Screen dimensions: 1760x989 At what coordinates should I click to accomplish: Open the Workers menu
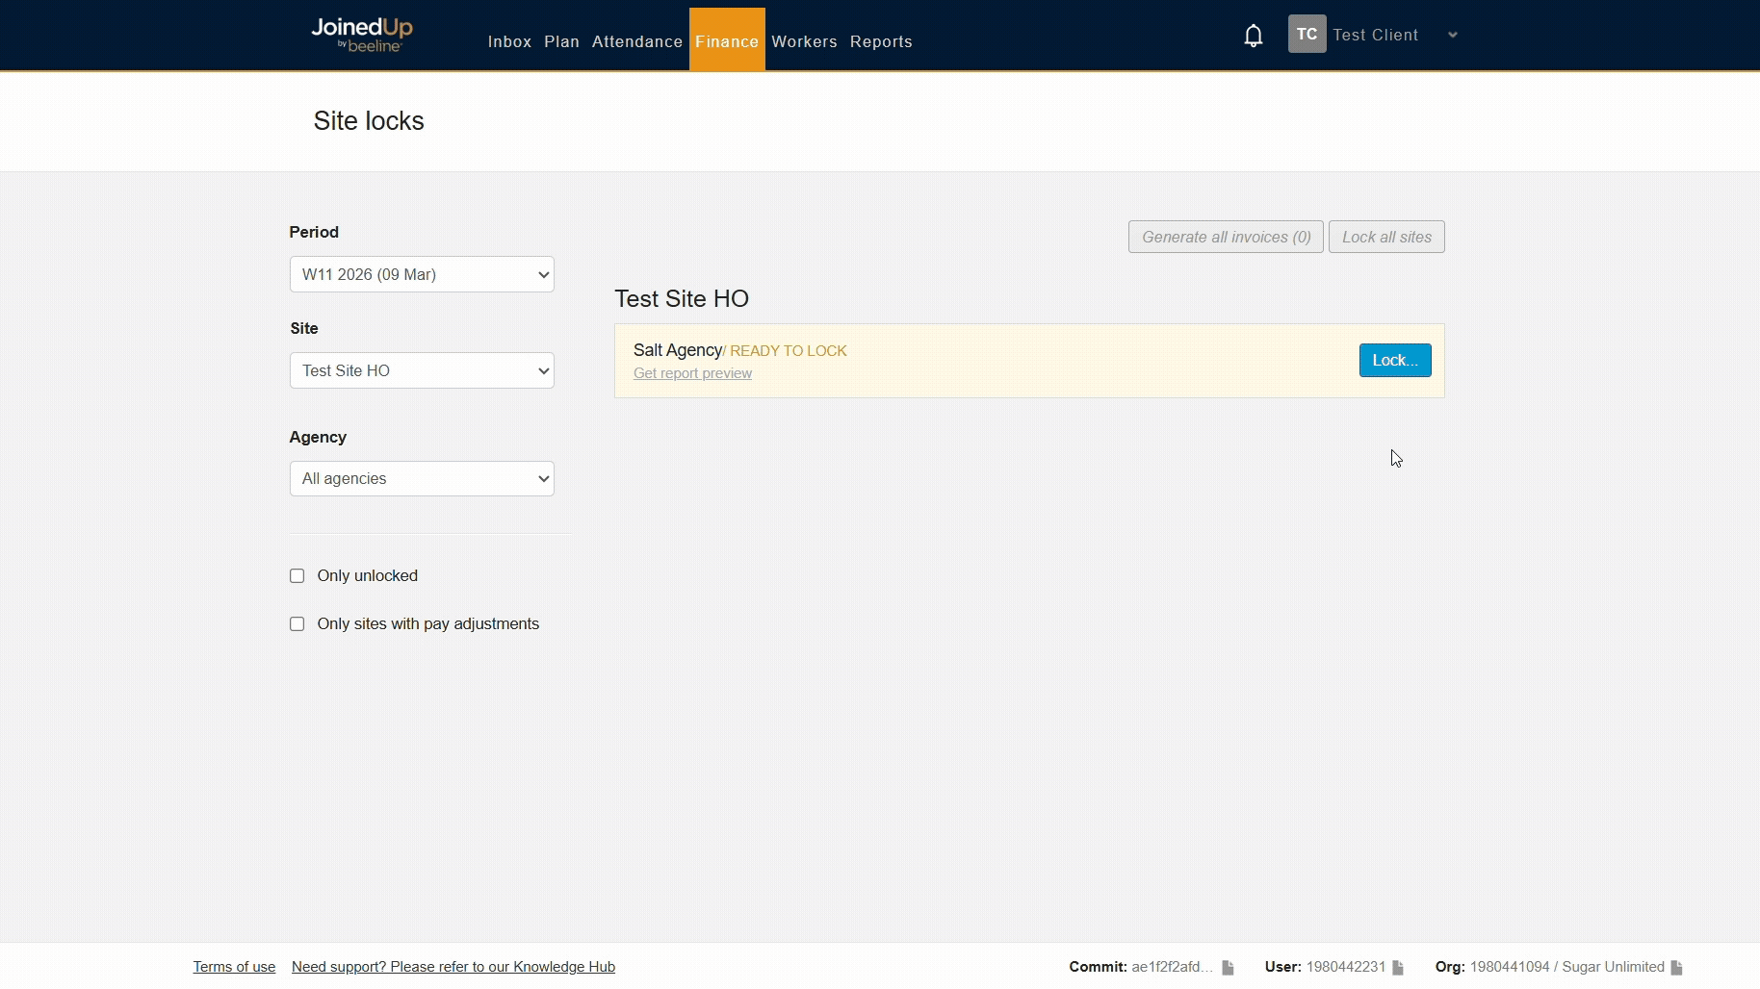[804, 41]
